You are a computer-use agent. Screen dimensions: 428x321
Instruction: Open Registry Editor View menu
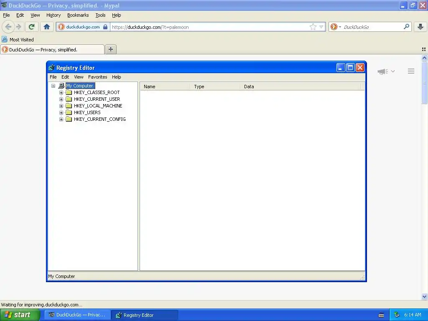coord(79,77)
